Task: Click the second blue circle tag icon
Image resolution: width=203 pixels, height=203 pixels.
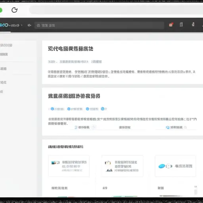Action: point(69,109)
